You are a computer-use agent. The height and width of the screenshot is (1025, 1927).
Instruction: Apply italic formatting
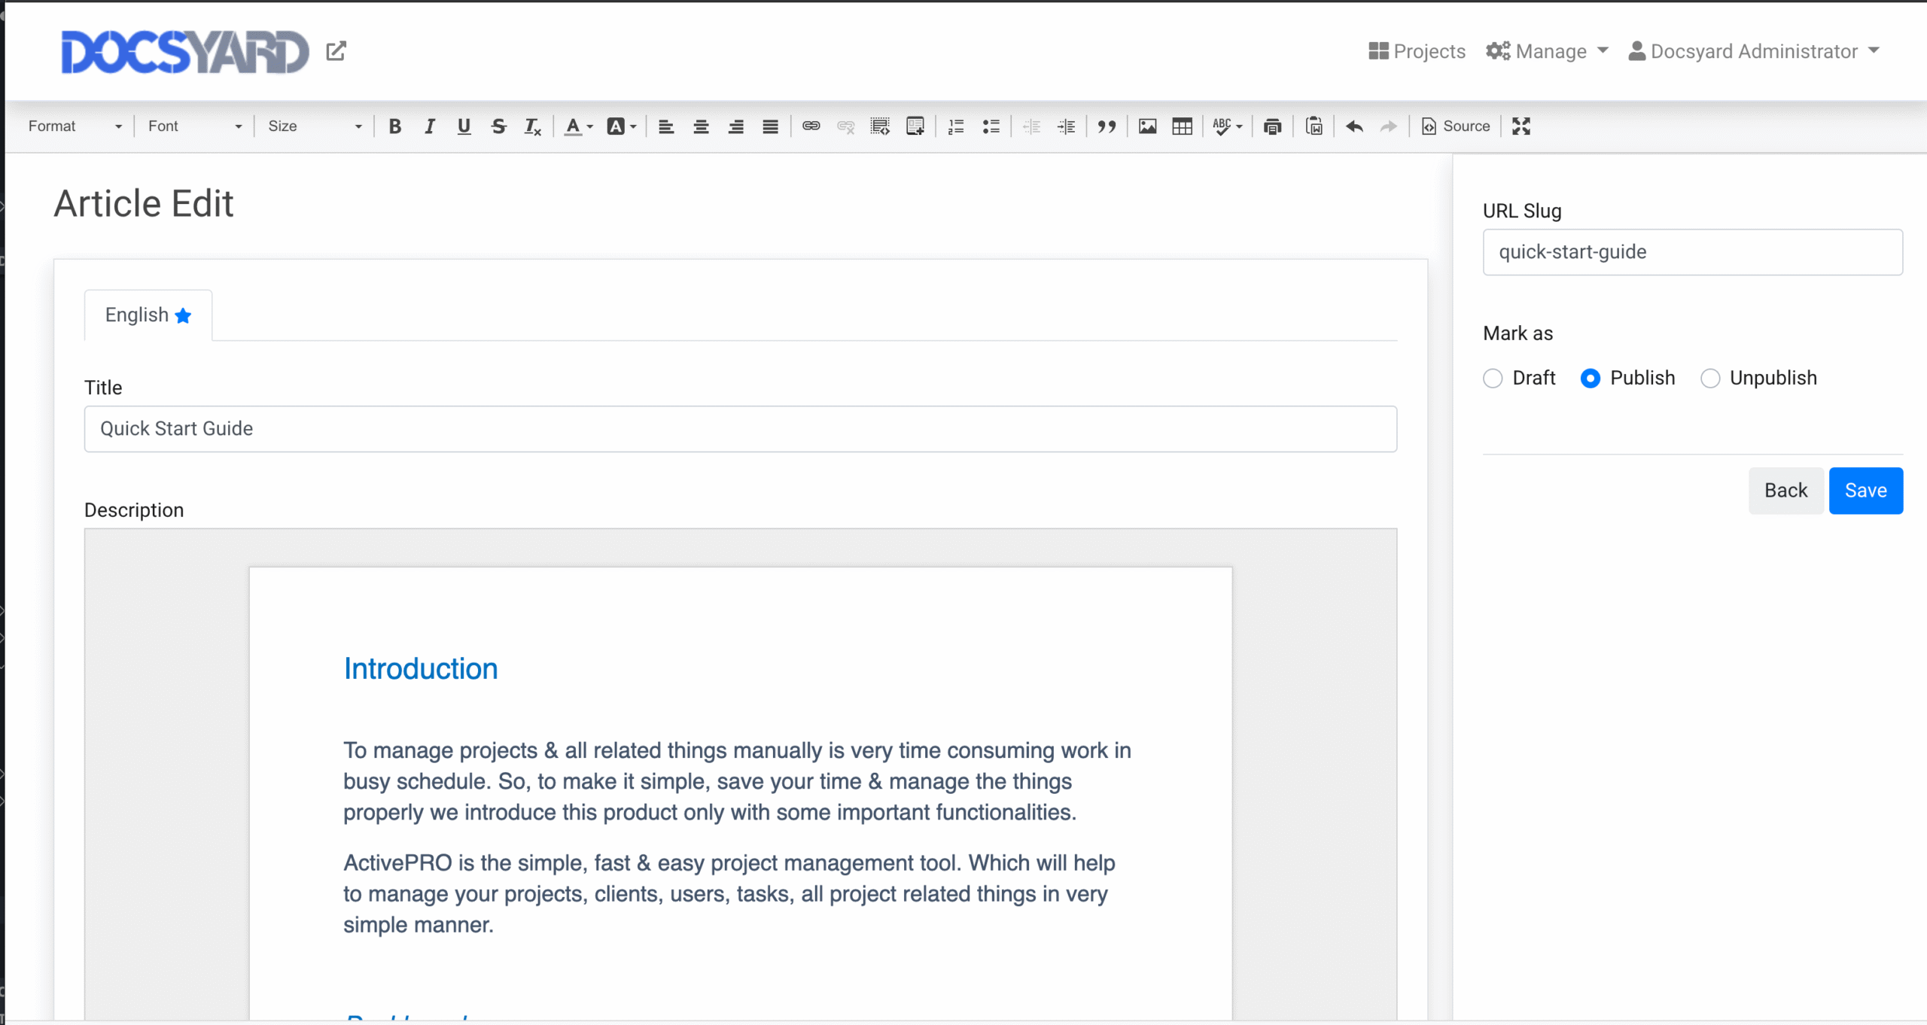pyautogui.click(x=428, y=126)
